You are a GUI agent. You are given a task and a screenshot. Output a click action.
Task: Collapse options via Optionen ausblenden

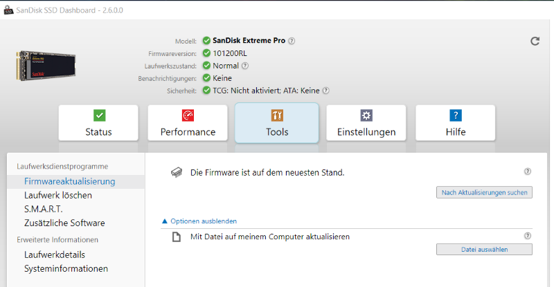point(199,221)
